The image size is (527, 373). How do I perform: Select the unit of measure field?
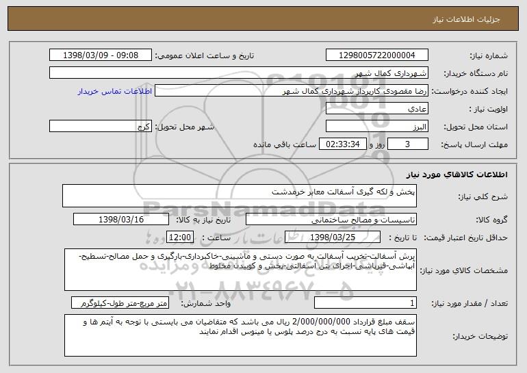tap(120, 303)
